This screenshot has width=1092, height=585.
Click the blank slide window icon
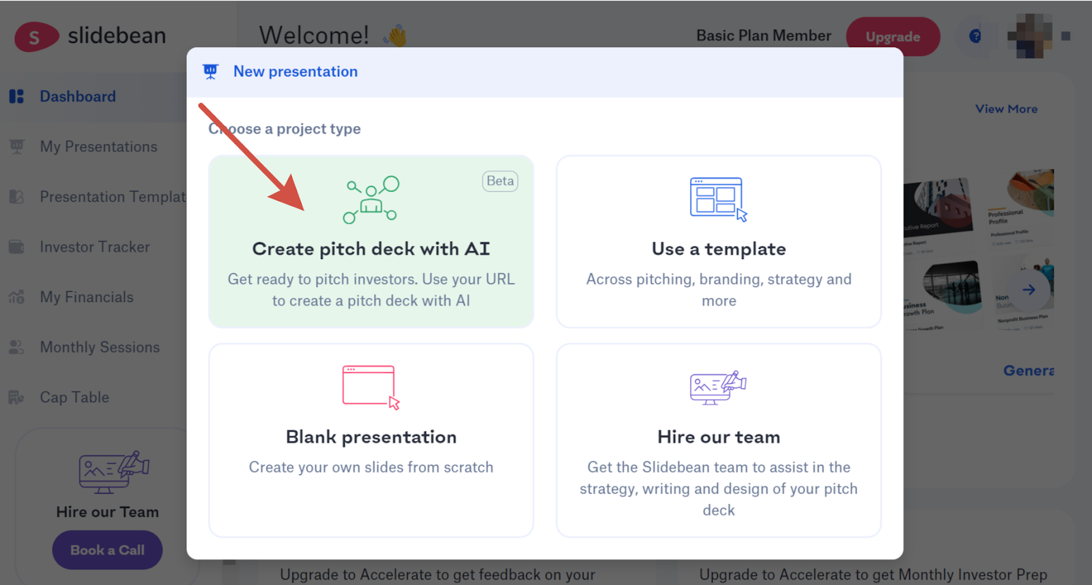point(371,387)
